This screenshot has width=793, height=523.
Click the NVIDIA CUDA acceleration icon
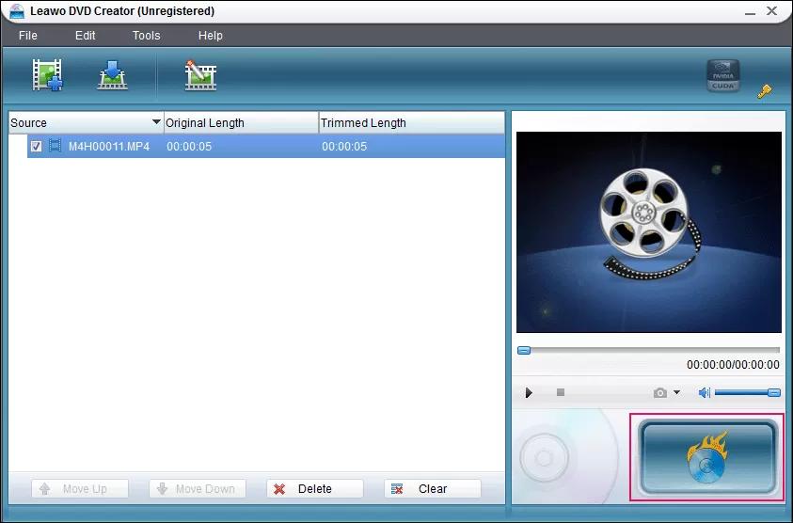(x=723, y=76)
